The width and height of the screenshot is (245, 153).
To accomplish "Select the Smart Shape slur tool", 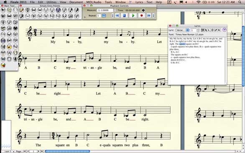I will point(3,34).
